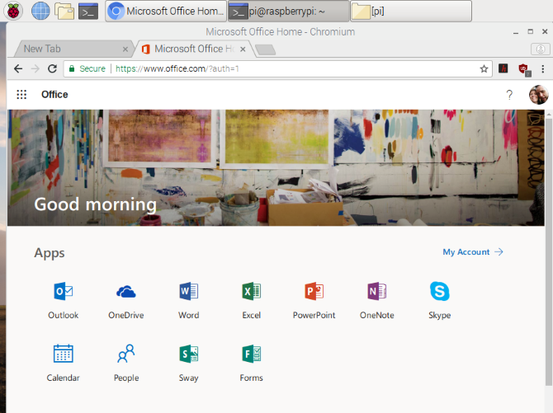Open the Office app launcher grid
Screen dimensions: 553x413
click(21, 95)
